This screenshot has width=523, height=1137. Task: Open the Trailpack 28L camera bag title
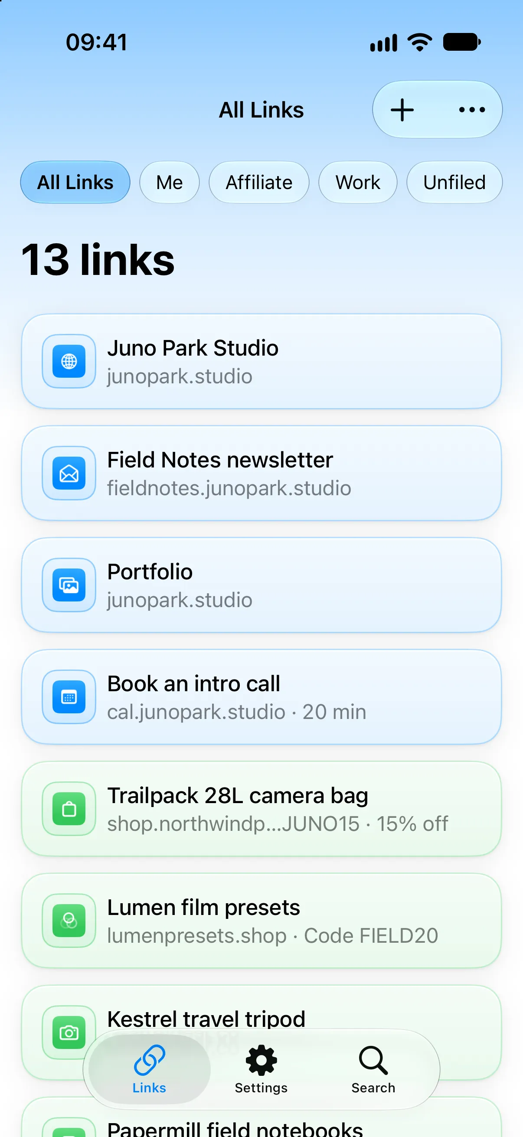click(238, 795)
